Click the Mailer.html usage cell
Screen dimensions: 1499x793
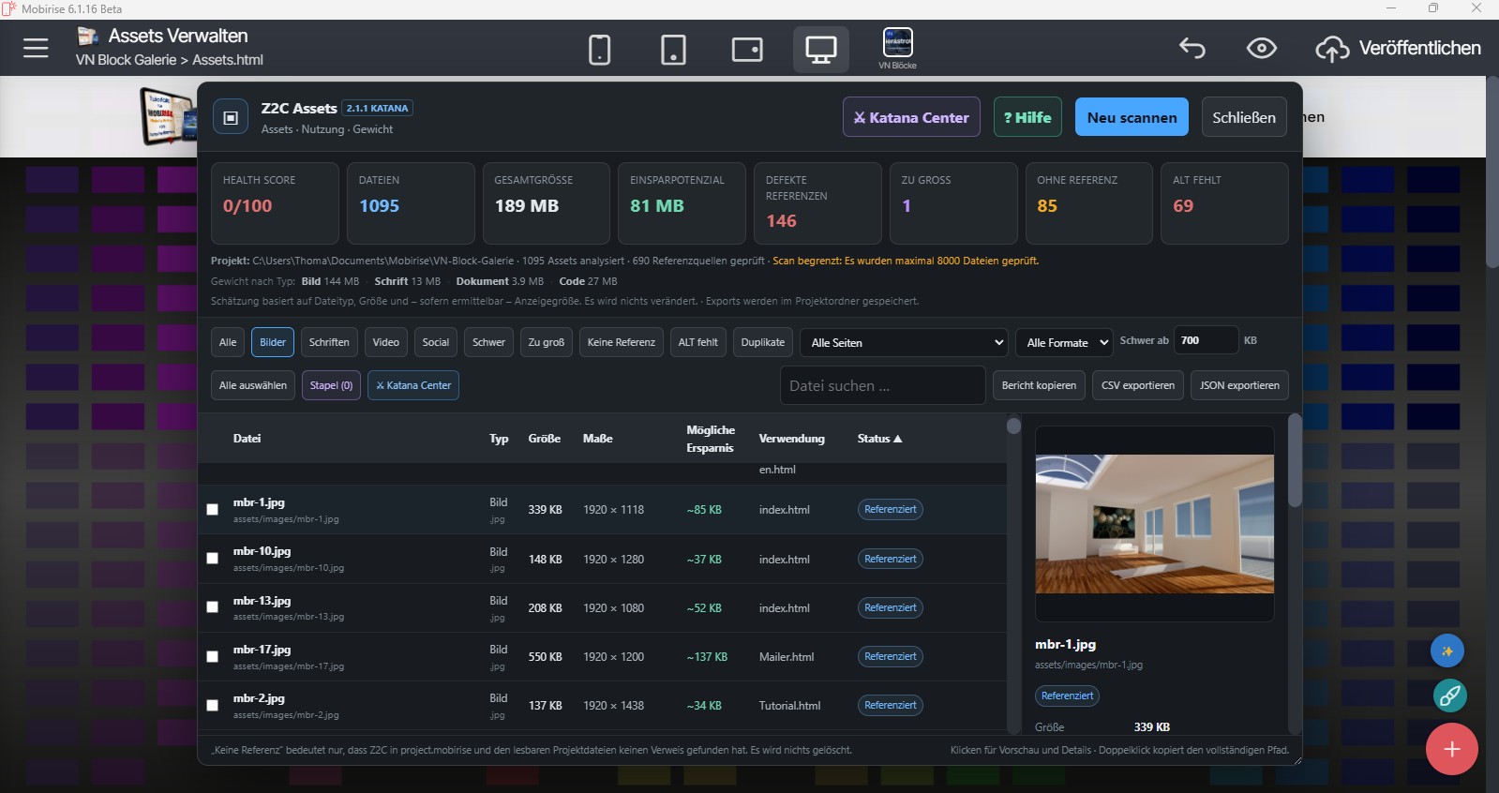pyautogui.click(x=787, y=657)
